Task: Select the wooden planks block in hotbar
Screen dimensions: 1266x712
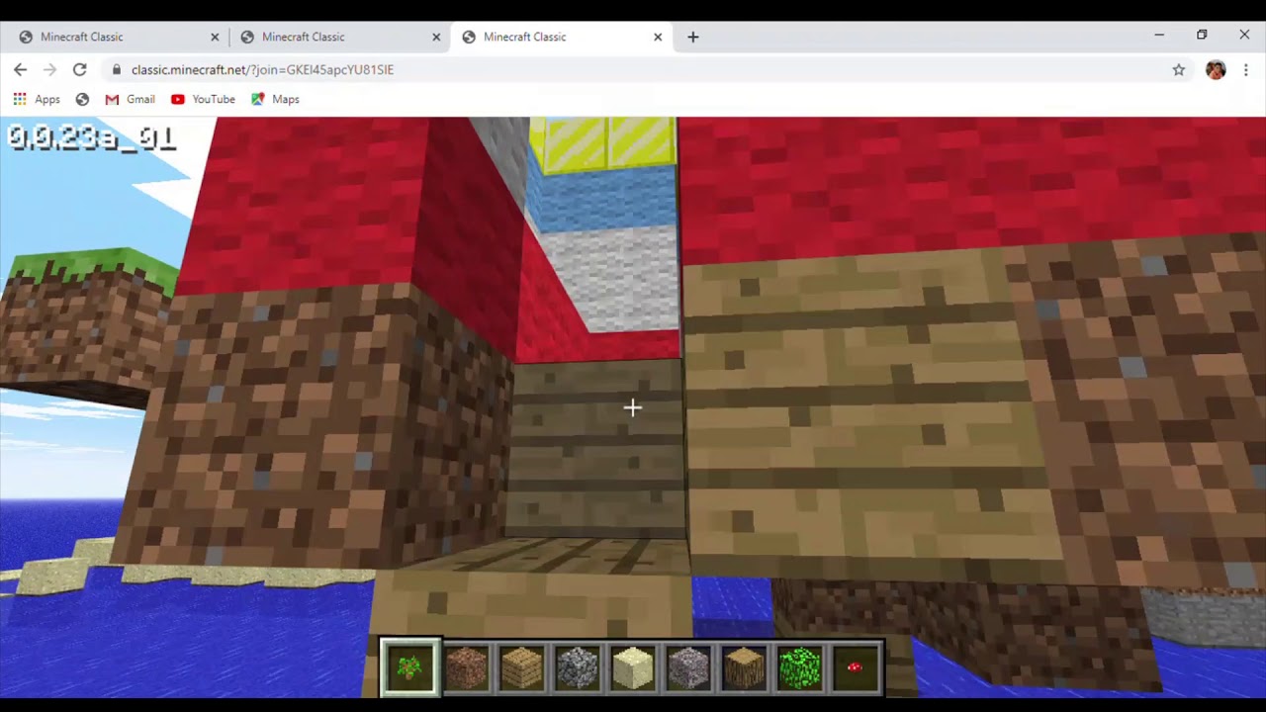Action: tap(521, 668)
